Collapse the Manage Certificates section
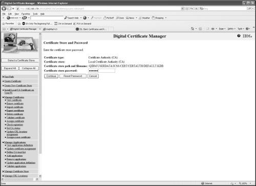Image resolution: width=256 pixels, height=186 pixels. pyautogui.click(x=3, y=97)
